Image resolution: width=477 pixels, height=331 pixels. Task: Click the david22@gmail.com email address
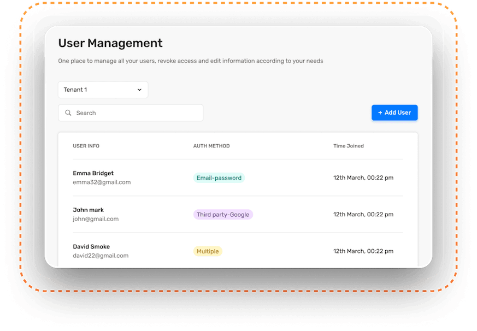coord(101,256)
